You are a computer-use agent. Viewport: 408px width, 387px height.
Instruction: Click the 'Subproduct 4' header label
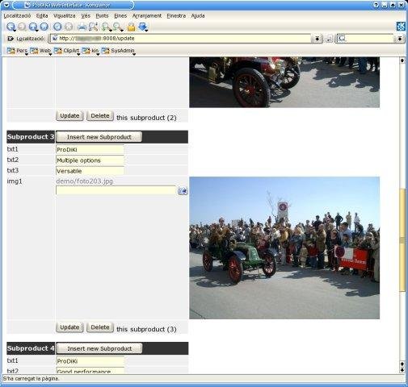pyautogui.click(x=31, y=348)
